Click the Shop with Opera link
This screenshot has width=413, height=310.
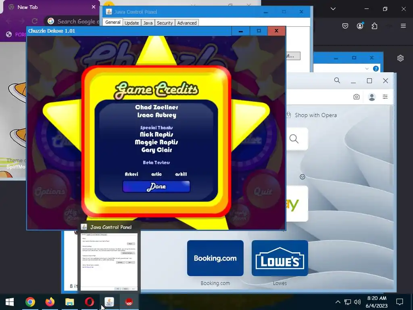(315, 115)
